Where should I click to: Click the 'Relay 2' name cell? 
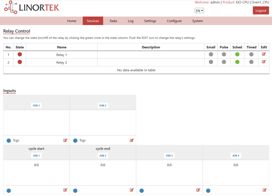62,62
